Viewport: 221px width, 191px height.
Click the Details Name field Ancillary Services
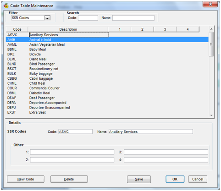coord(151,131)
